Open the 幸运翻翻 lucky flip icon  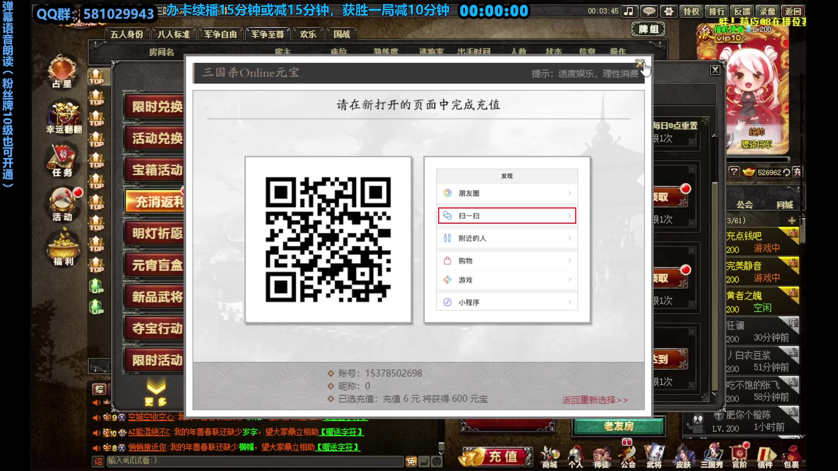pos(64,117)
